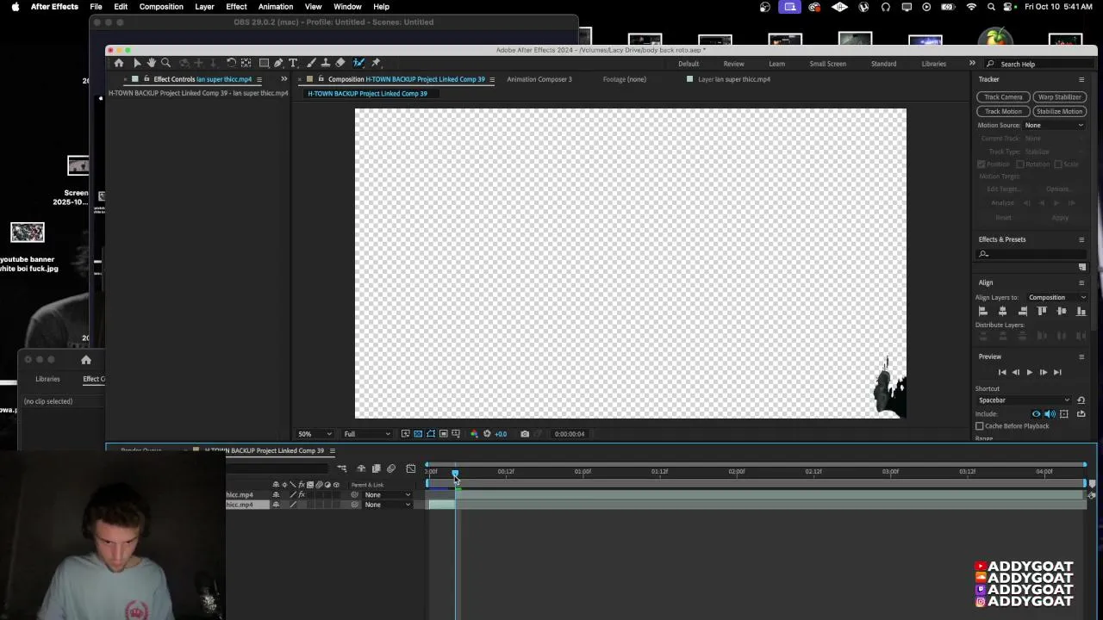Toggle overlays include icon in Preview

(x=1064, y=413)
